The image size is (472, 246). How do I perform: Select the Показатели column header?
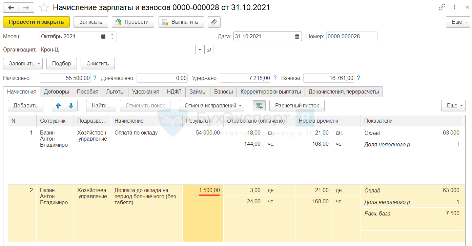coord(412,121)
